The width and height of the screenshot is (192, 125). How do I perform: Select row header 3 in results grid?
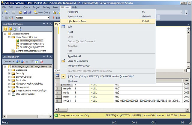click(58, 93)
